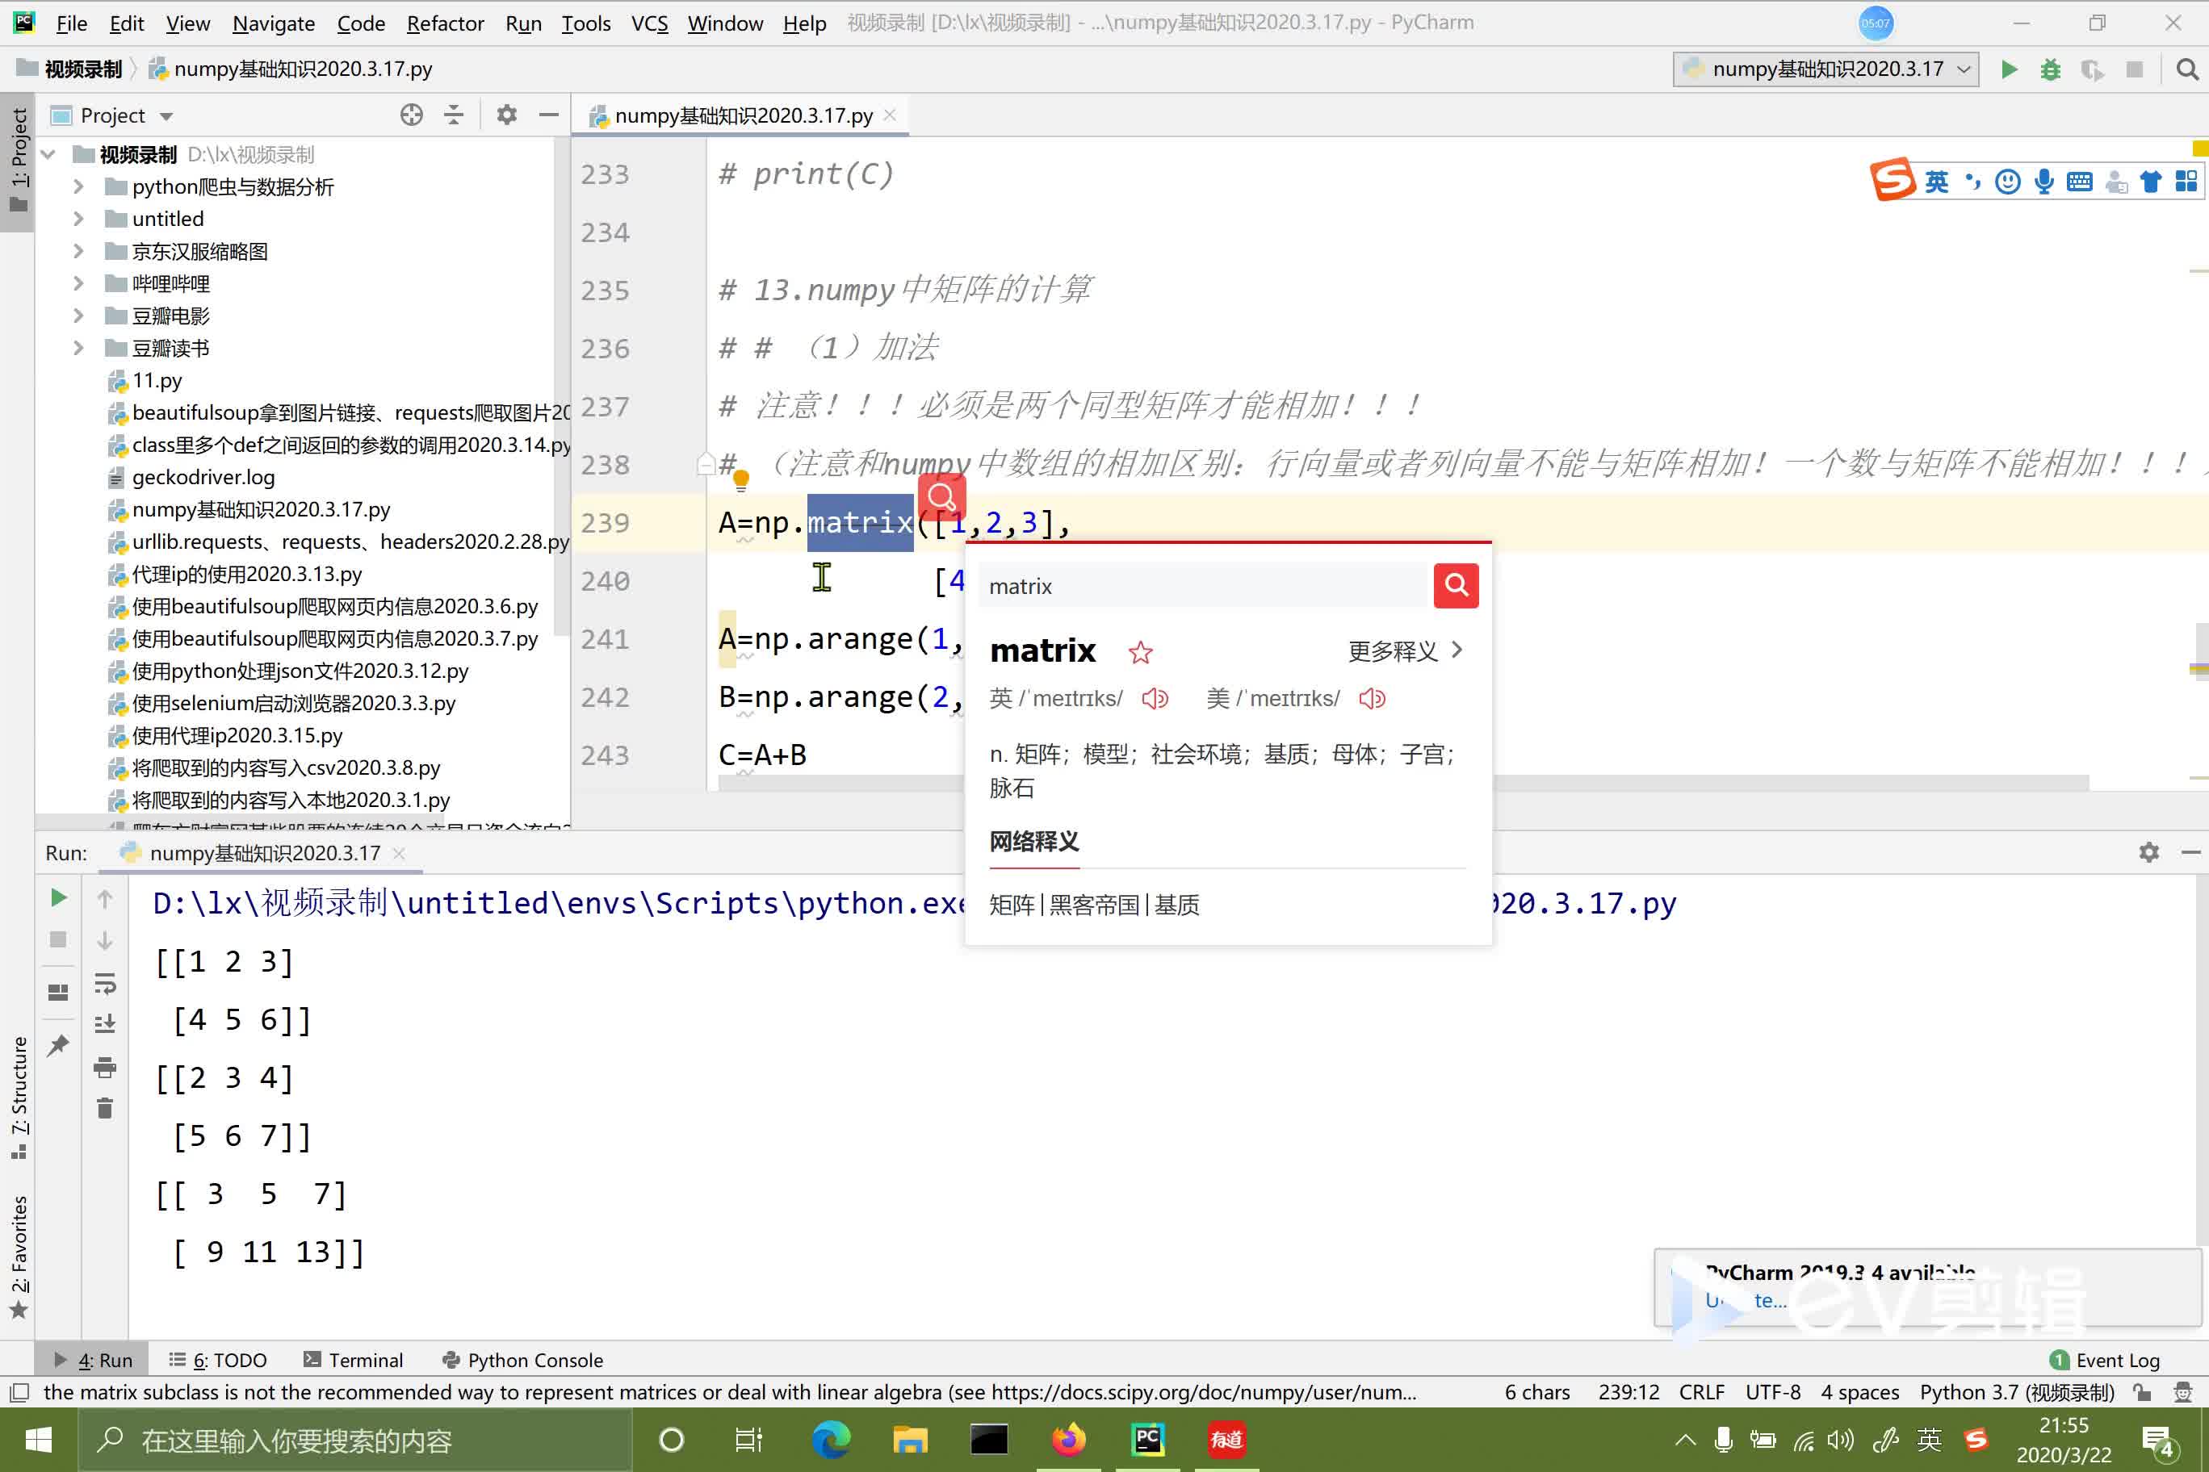Click the Windows taskbar search box

[357, 1439]
